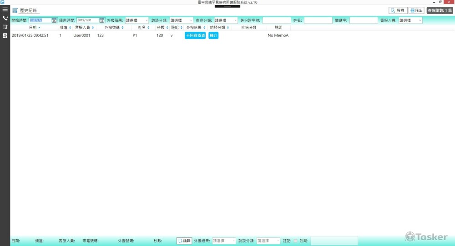This screenshot has height=246, width=455.
Task: Click the 匯出 export button
Action: (416, 10)
